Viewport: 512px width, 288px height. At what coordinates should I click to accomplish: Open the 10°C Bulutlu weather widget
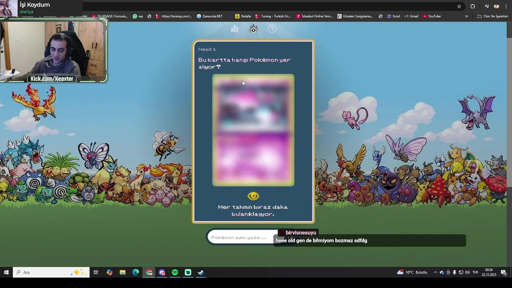(x=412, y=272)
